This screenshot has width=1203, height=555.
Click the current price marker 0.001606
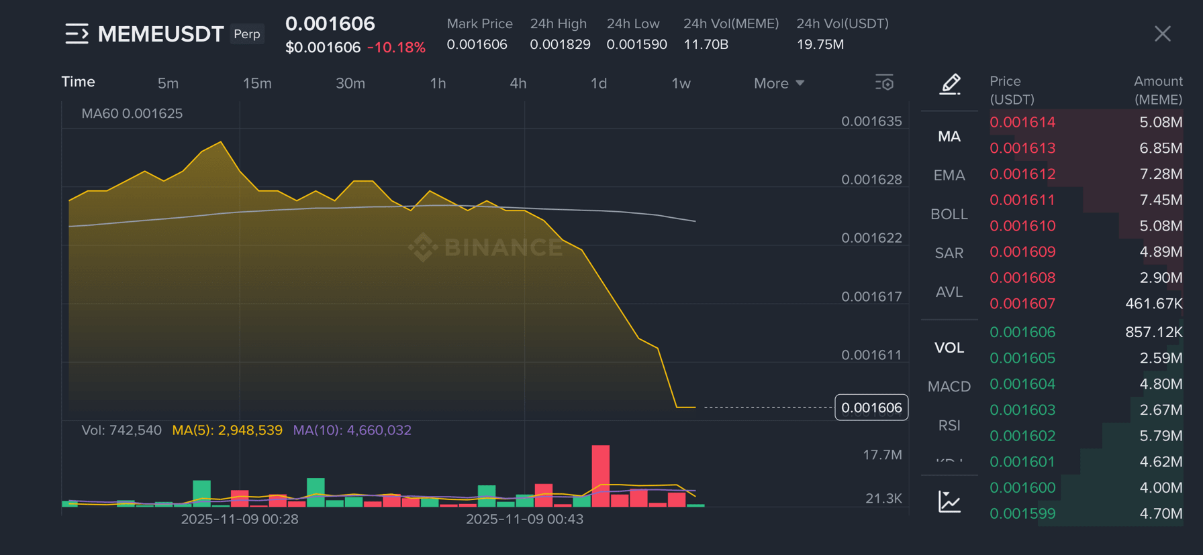coord(871,408)
